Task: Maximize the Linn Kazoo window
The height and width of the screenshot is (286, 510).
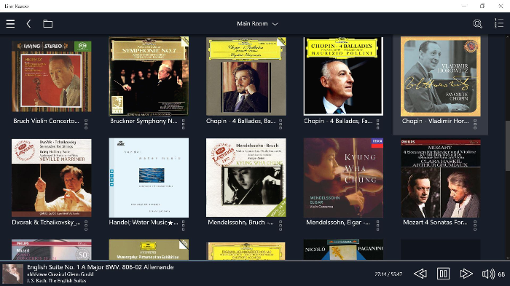Action: (x=482, y=6)
